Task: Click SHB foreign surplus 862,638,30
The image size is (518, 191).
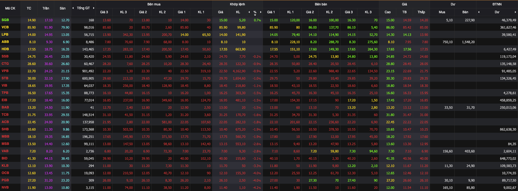Action: [508, 129]
